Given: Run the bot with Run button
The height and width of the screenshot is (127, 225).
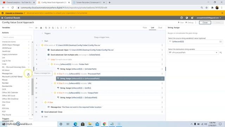Looking at the screenshot, I should pyautogui.click(x=181, y=23).
